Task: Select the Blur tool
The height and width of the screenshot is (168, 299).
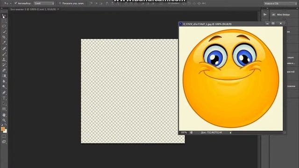Action: 4,81
